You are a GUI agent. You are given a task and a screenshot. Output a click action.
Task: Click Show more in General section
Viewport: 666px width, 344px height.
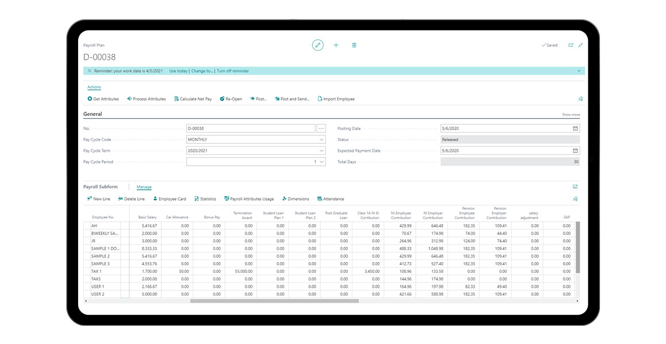pyautogui.click(x=571, y=115)
